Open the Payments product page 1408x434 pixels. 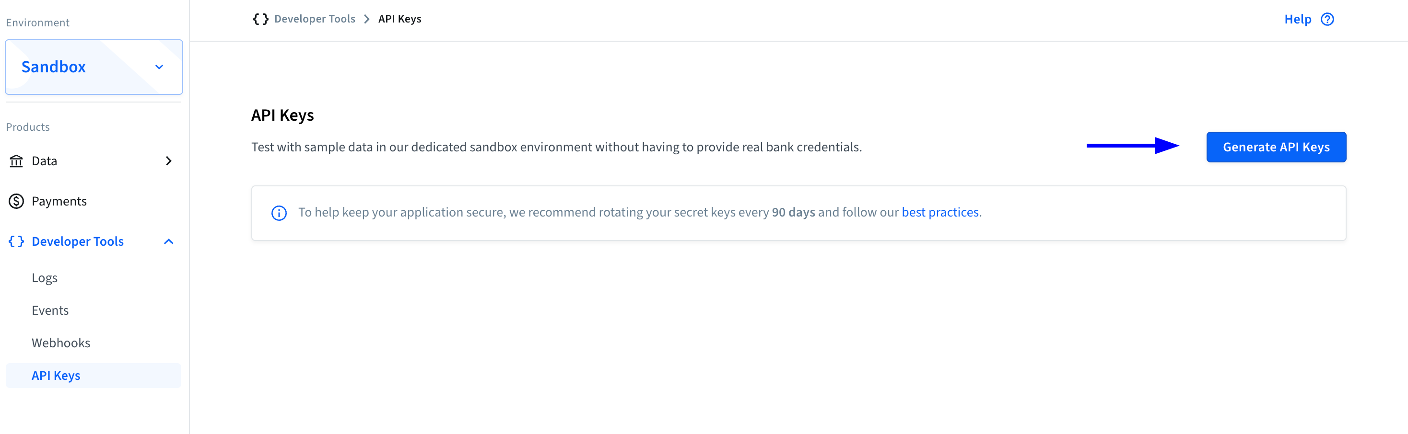[x=59, y=202]
